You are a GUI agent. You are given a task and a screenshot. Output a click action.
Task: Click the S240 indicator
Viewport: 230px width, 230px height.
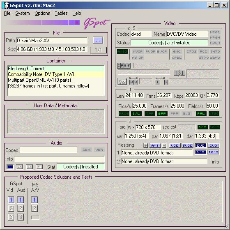(x=215, y=57)
